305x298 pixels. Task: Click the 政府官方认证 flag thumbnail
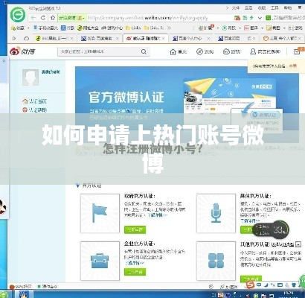100,213
